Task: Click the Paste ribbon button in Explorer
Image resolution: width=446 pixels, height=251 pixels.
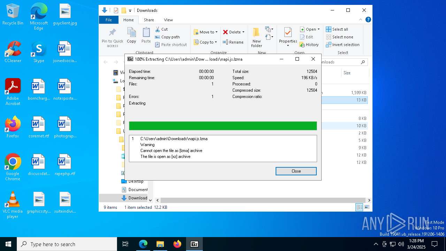Action: [x=146, y=36]
